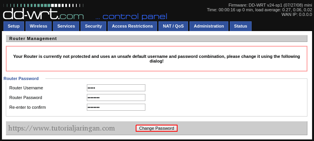Screen dimensions: 314x141
Task: Click the Router Username input field
Action: point(116,88)
